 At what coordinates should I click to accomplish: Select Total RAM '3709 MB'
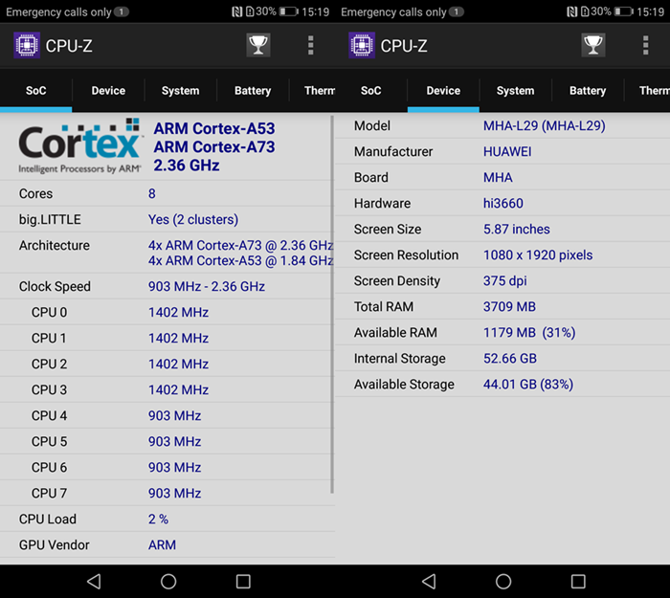click(x=509, y=307)
